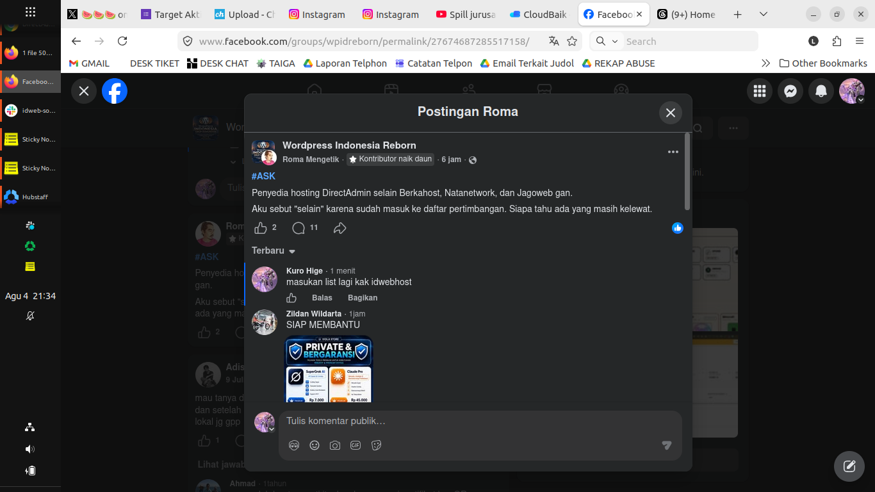875x492 pixels.
Task: Open a new browser tab
Action: pos(737,14)
